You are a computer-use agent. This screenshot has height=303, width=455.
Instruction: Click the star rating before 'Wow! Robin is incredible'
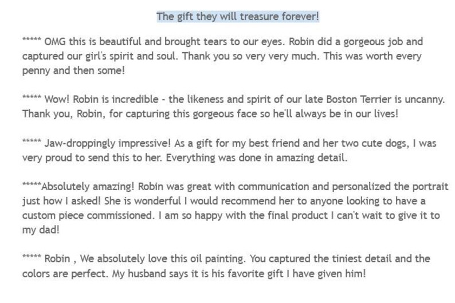tap(32, 97)
